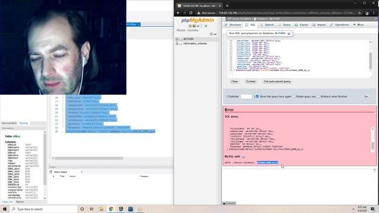Click the browser address bar URL

coord(287,13)
